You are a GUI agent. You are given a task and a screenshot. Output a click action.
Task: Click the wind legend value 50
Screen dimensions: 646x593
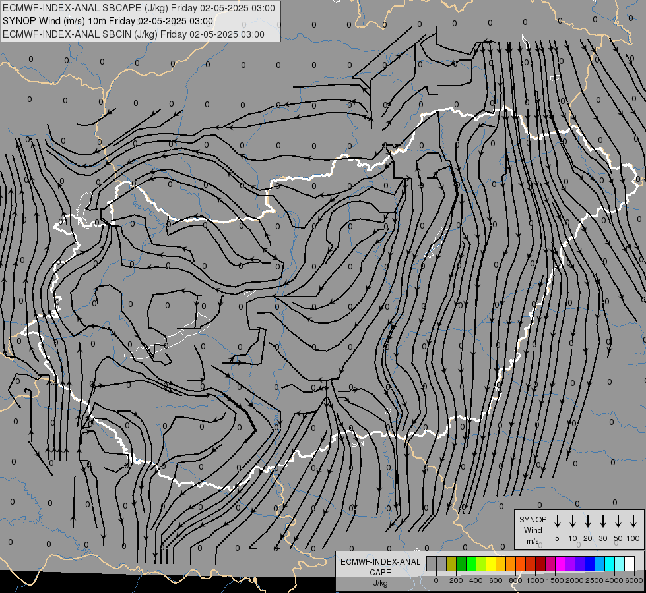click(x=618, y=538)
